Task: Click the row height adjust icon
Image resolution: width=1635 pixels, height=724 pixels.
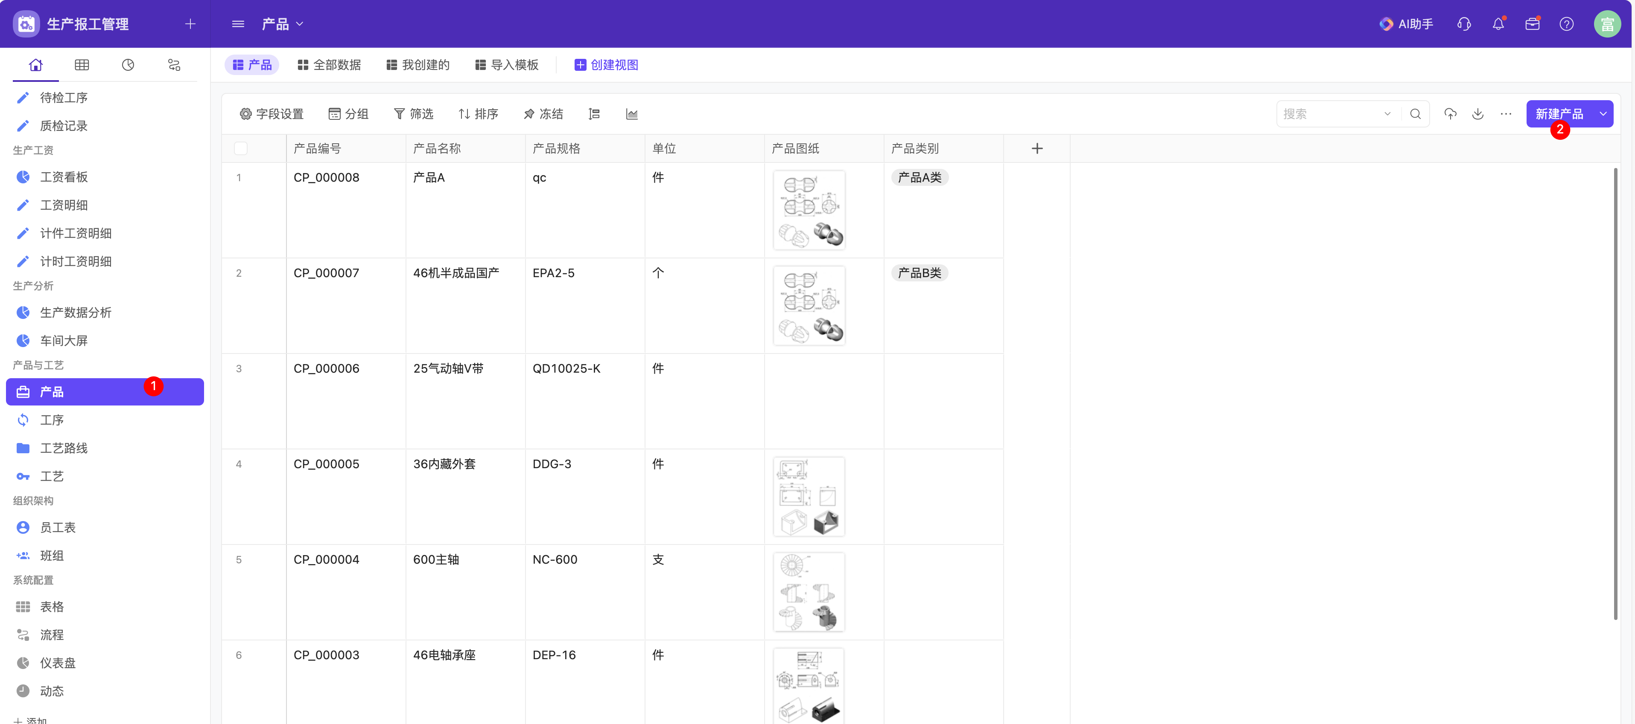Action: coord(594,114)
